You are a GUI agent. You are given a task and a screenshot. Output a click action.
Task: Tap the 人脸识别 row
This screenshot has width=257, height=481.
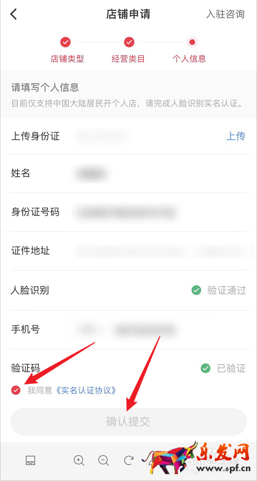(x=128, y=290)
